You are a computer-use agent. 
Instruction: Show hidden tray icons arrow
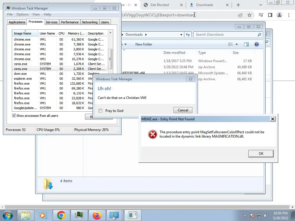(x=245, y=216)
